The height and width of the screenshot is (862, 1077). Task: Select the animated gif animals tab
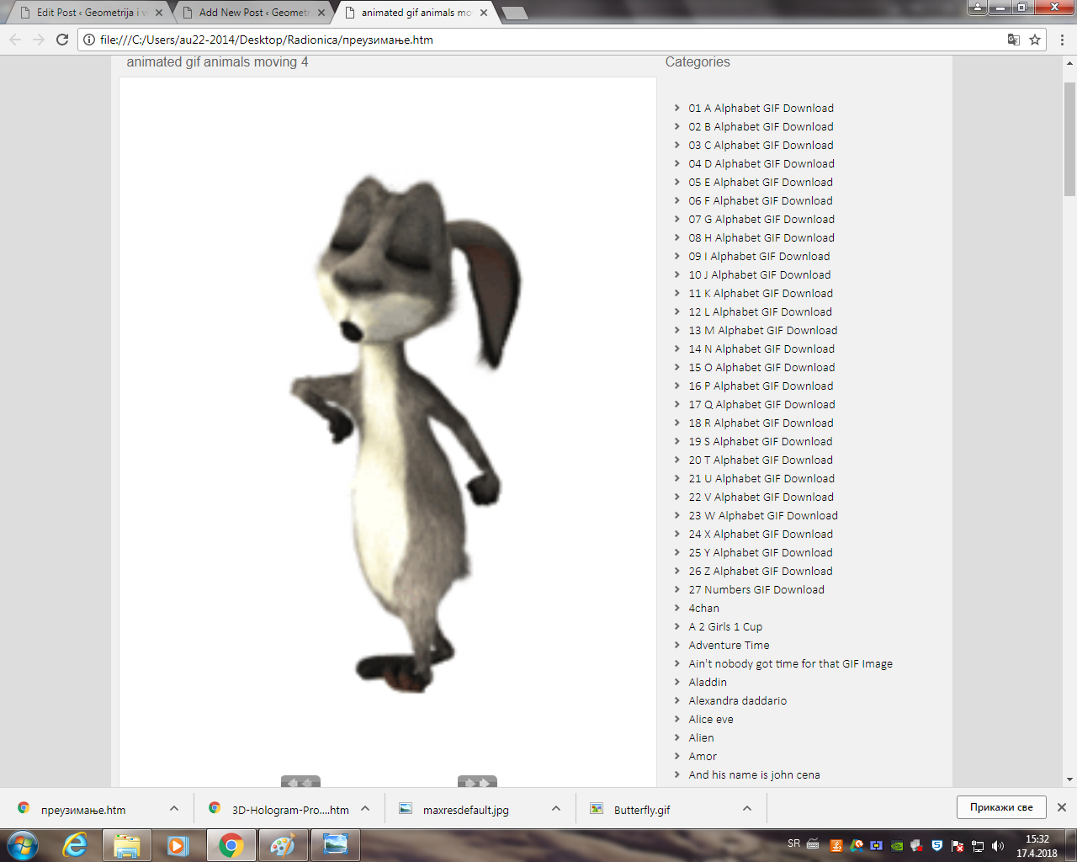coord(416,13)
